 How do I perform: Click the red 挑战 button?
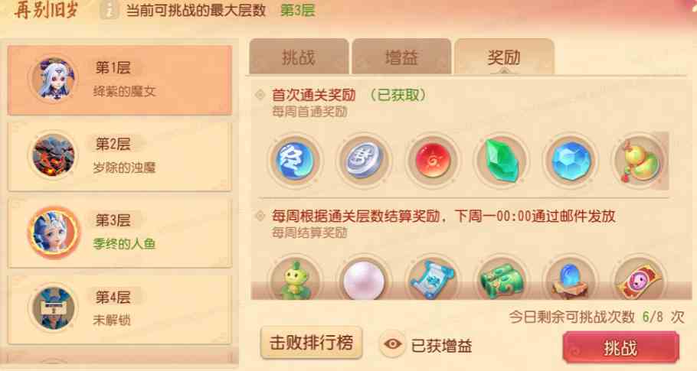(620, 347)
